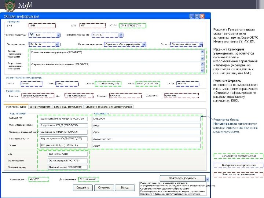The height and width of the screenshot is (198, 264).
Task: Click the 'Субъект РФ' name field
Action: pyautogui.click(x=146, y=119)
